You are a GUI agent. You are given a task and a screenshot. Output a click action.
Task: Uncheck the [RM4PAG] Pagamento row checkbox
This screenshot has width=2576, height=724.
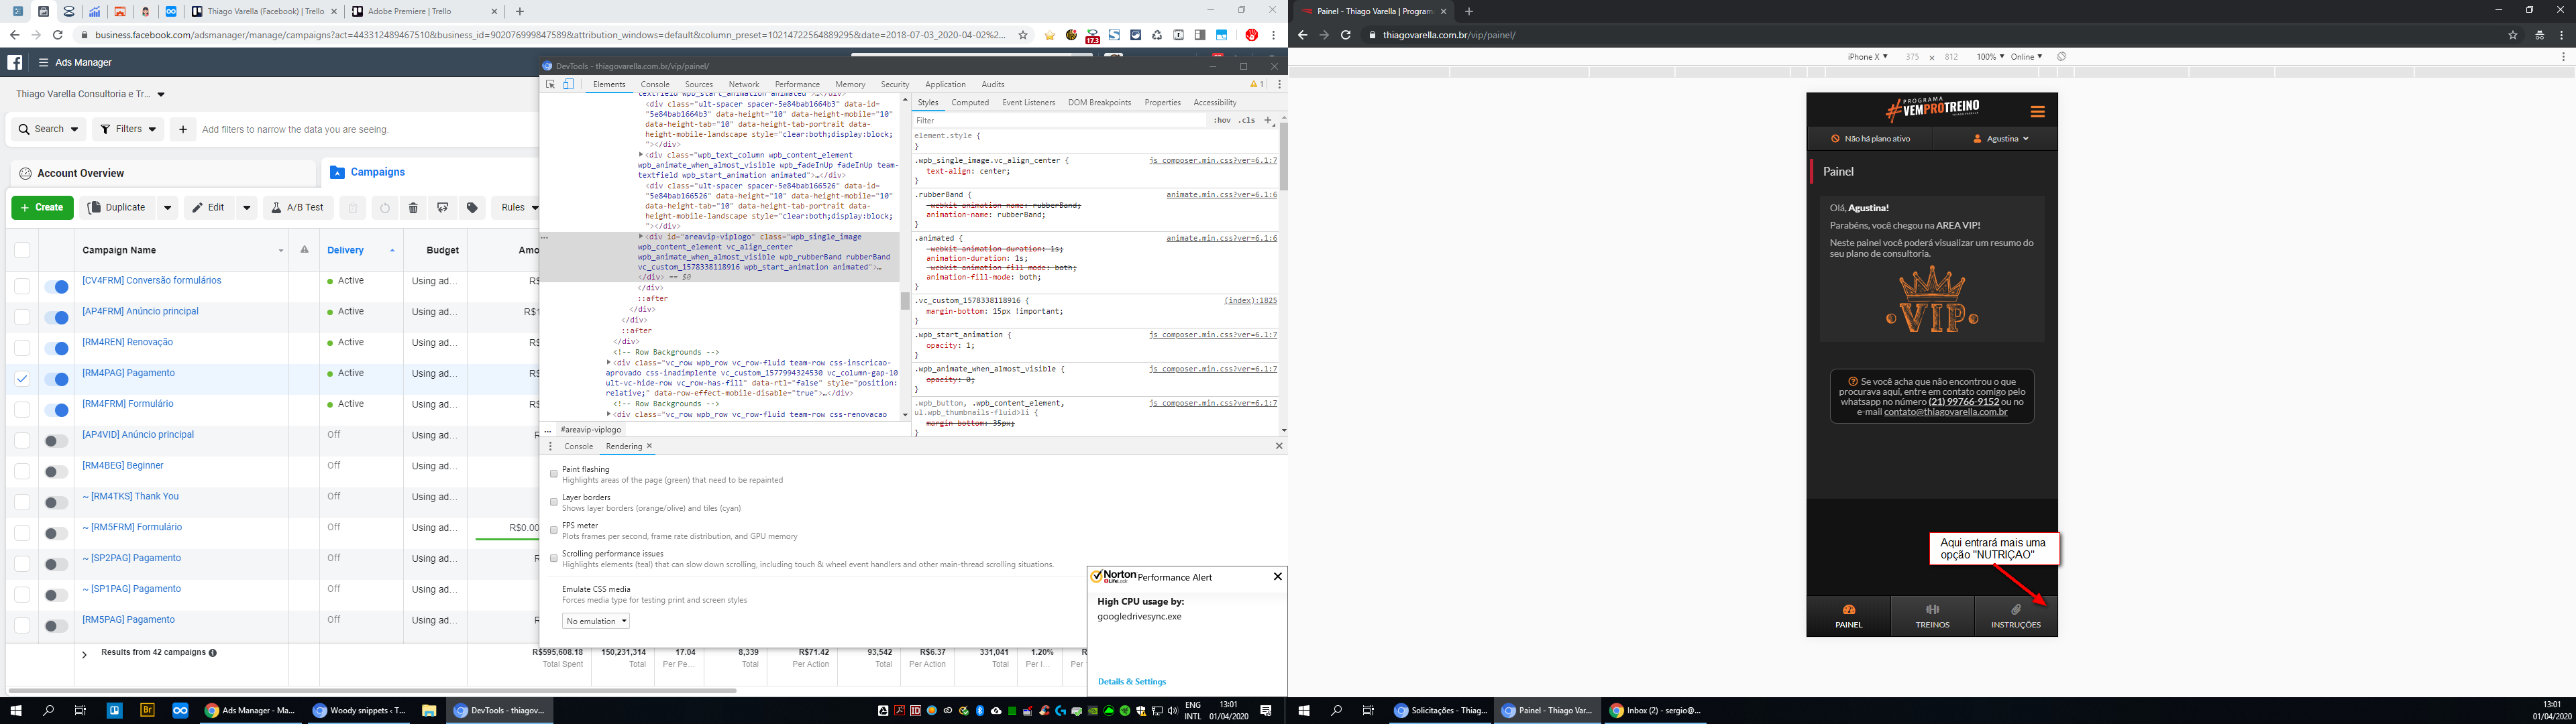22,379
